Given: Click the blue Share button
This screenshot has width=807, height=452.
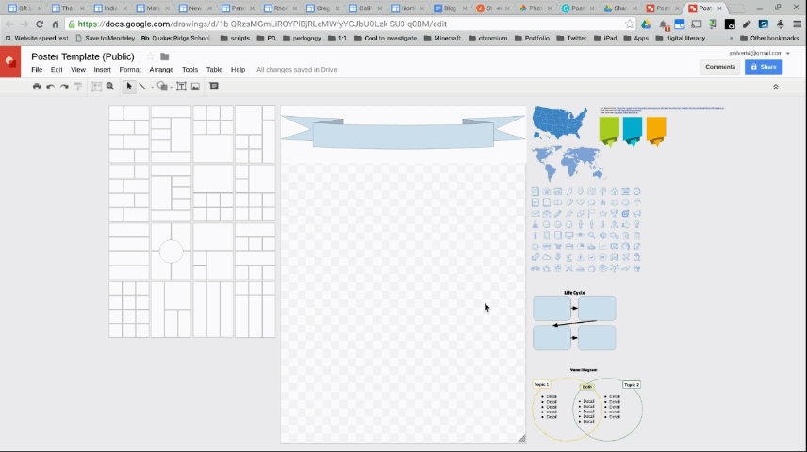Looking at the screenshot, I should [764, 67].
